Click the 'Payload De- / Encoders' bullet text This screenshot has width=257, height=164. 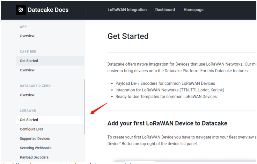(165, 83)
